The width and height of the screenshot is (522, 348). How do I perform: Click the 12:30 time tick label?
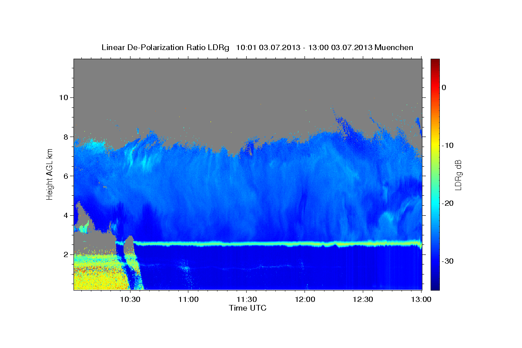[x=363, y=300]
